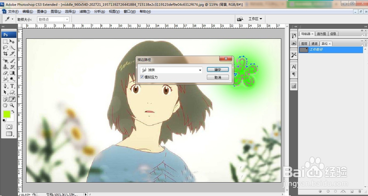Toggle the 模拟压力 checkbox
The image size is (368, 196).
142,77
